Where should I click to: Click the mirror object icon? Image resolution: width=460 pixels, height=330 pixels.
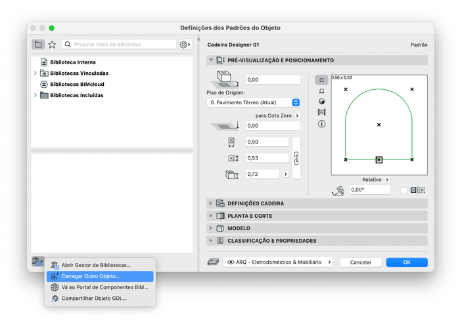pyautogui.click(x=413, y=190)
